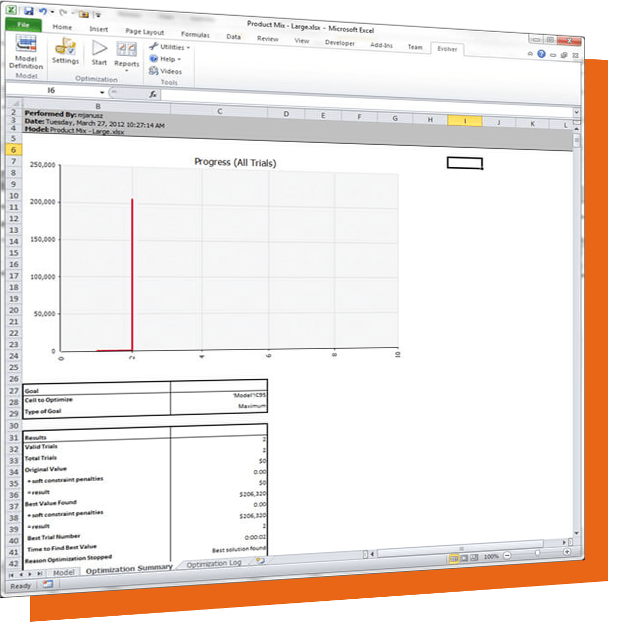Expand the undo history dropdown arrow
This screenshot has width=621, height=630.
tap(52, 12)
